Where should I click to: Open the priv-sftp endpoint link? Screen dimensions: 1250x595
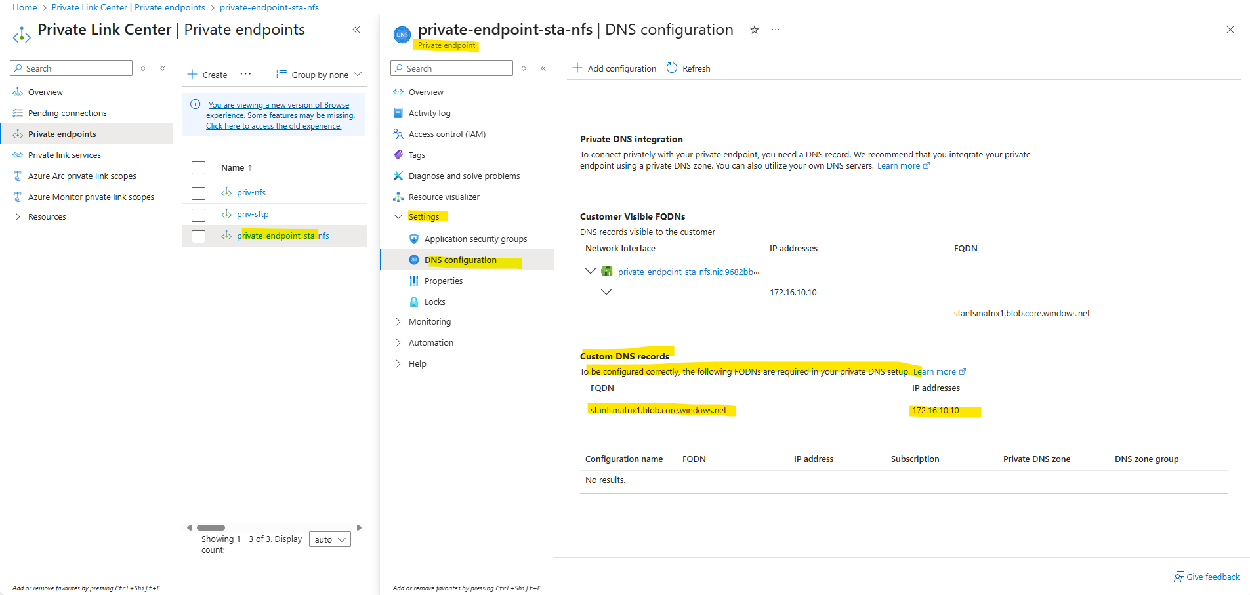pos(253,214)
